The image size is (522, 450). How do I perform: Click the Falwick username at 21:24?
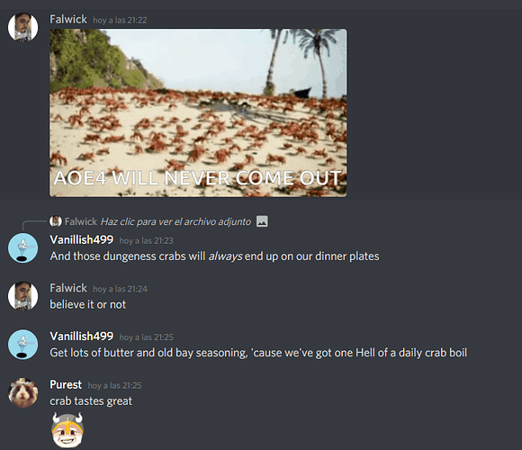[68, 288]
